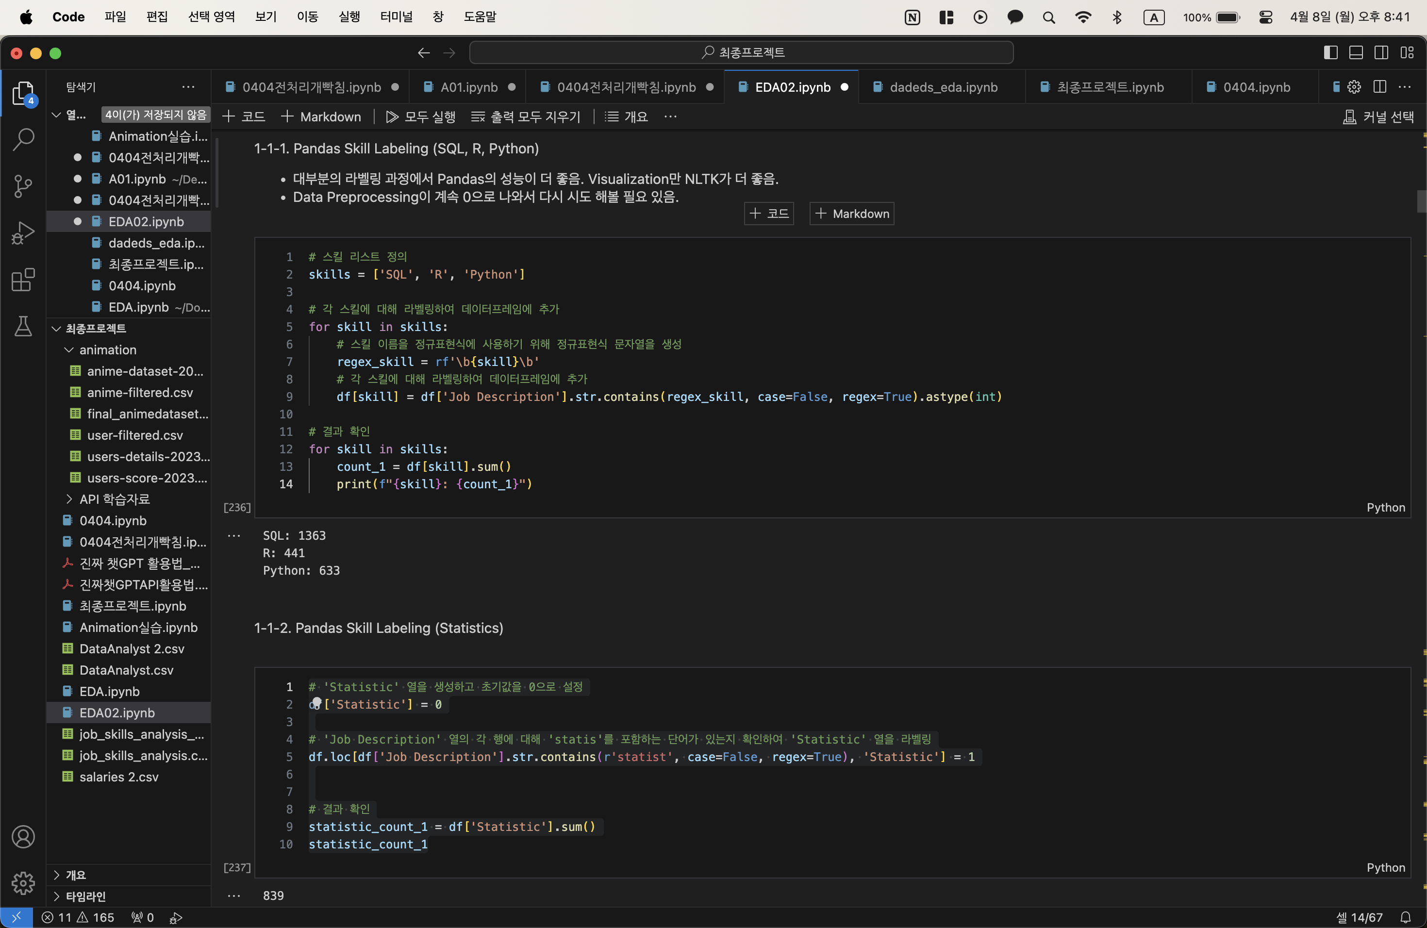This screenshot has width=1427, height=928.
Task: Open notebook toolbar overflow ellipsis
Action: pyautogui.click(x=670, y=116)
